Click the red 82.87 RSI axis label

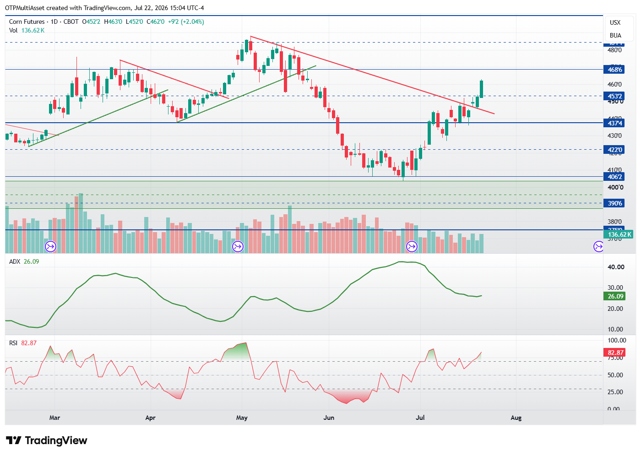tap(615, 353)
